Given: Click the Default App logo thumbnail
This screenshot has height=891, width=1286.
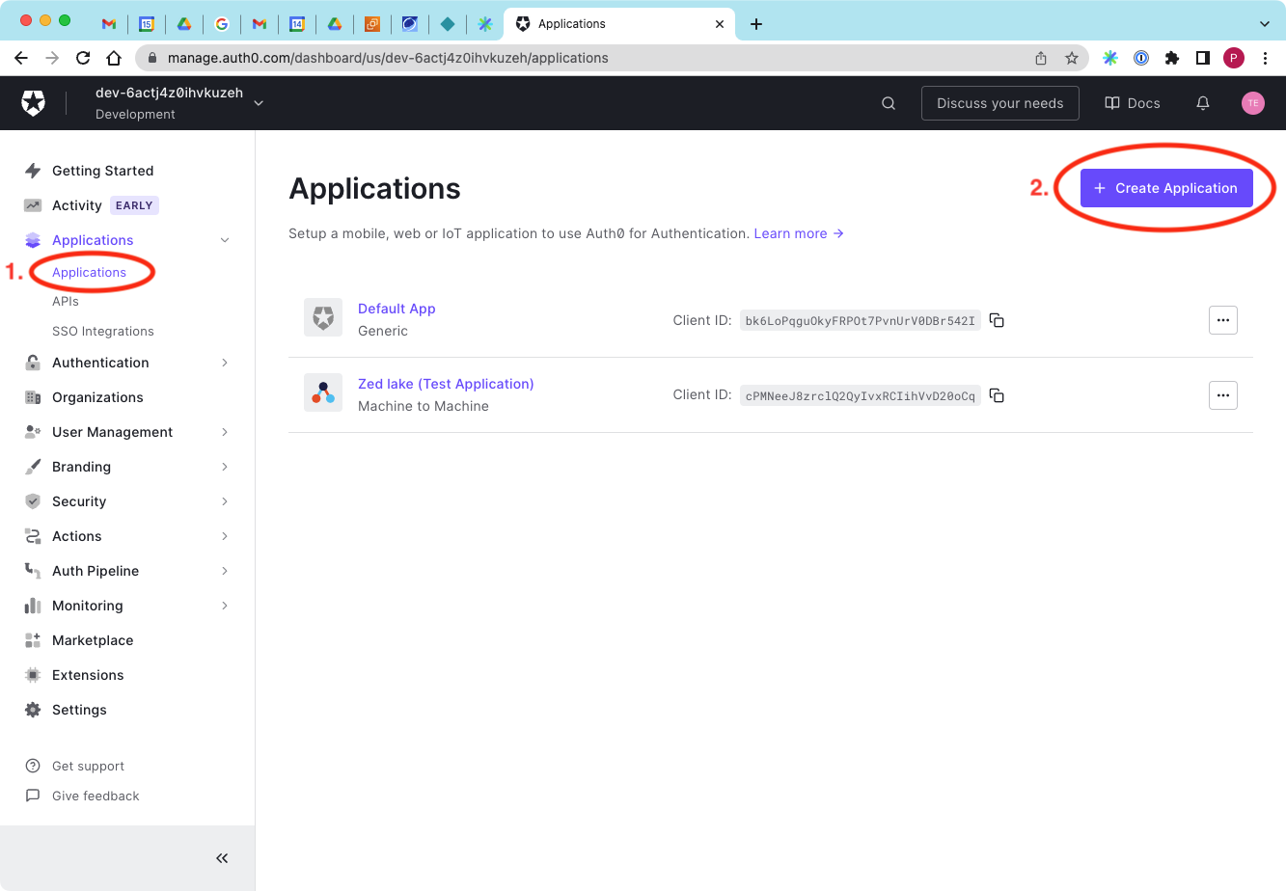Looking at the screenshot, I should tap(323, 317).
